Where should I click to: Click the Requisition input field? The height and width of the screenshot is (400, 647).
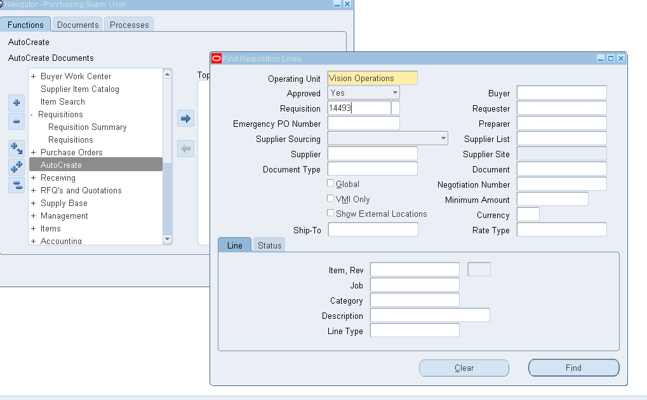point(359,108)
